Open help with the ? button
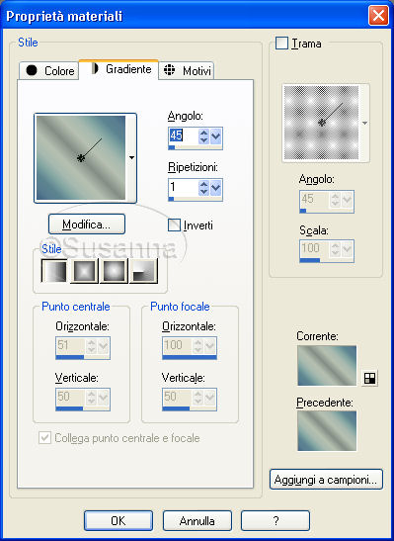Viewport: 394px width, 541px height. click(276, 520)
